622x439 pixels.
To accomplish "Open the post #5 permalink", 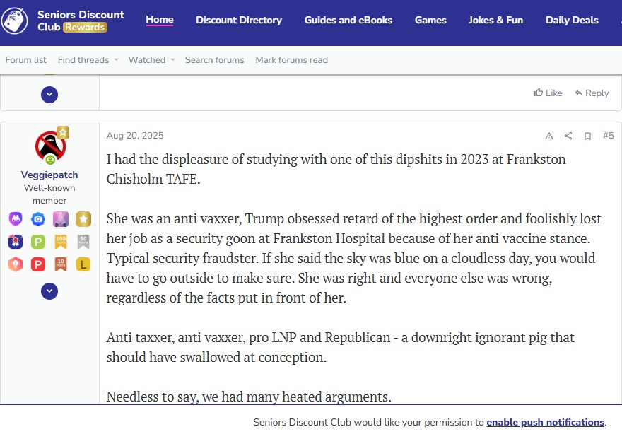I will [x=608, y=135].
